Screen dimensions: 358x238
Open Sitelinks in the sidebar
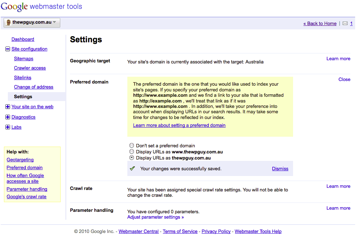pos(23,77)
